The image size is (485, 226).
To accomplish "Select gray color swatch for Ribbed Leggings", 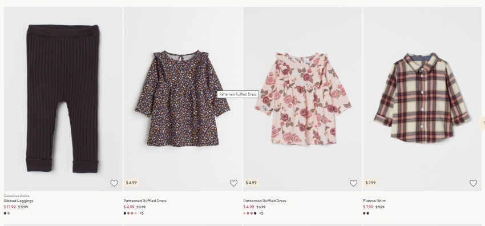I will pos(9,213).
